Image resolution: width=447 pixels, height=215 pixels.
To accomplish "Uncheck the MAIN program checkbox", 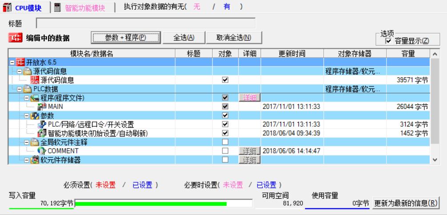I will pyautogui.click(x=225, y=106).
